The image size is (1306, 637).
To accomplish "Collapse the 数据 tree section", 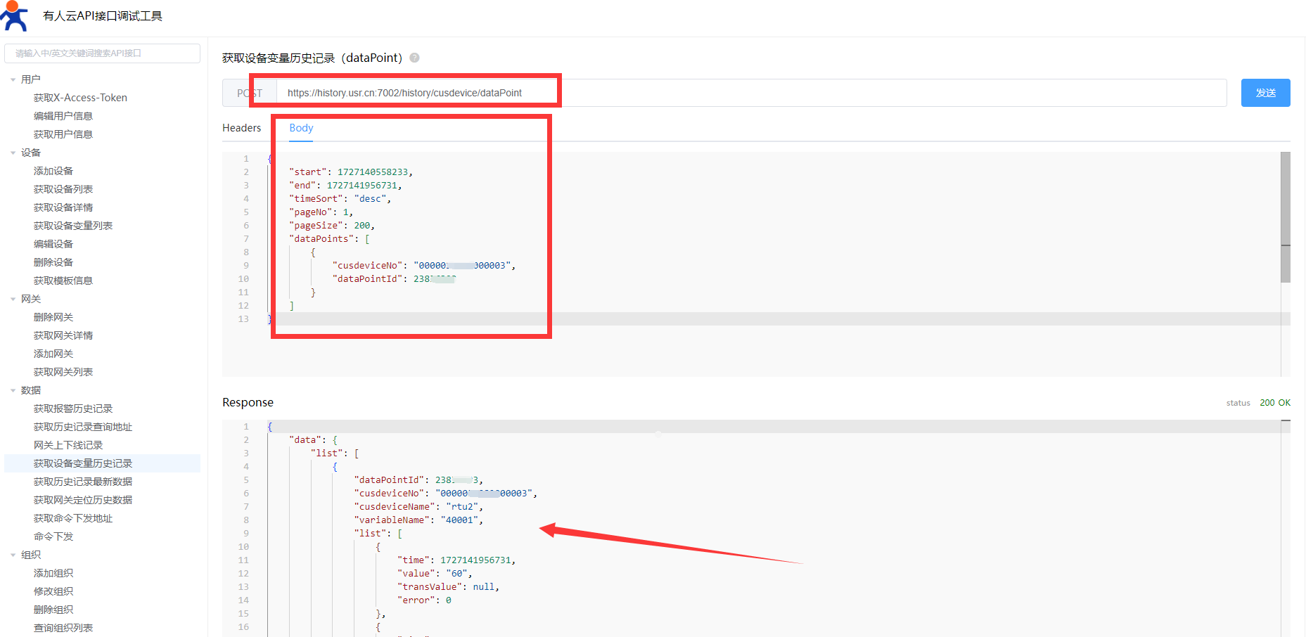I will (13, 390).
